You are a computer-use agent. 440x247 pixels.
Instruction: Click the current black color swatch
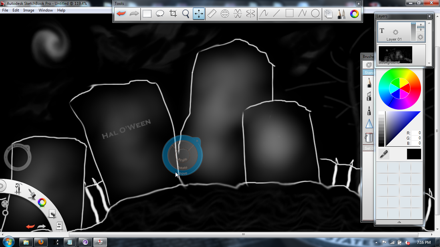point(414,154)
